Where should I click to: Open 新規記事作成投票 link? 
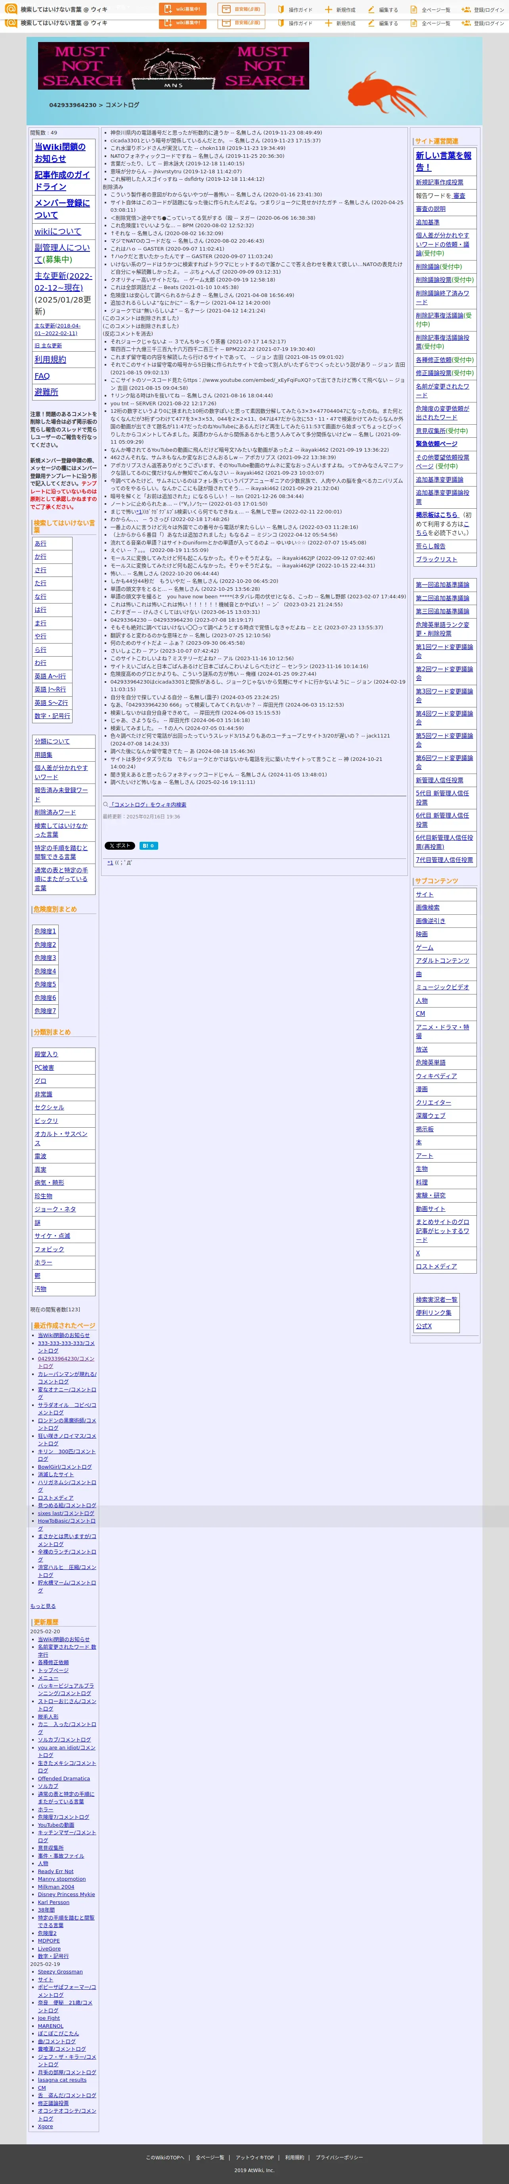(440, 182)
